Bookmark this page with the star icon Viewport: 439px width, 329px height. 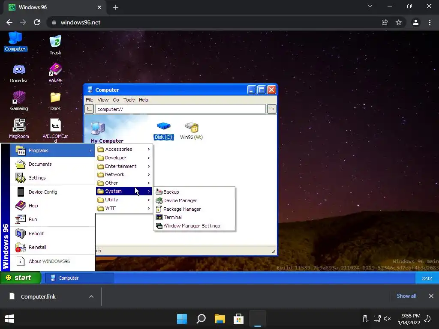(399, 22)
